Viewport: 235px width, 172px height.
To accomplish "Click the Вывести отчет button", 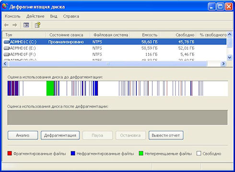I will click(x=166, y=135).
